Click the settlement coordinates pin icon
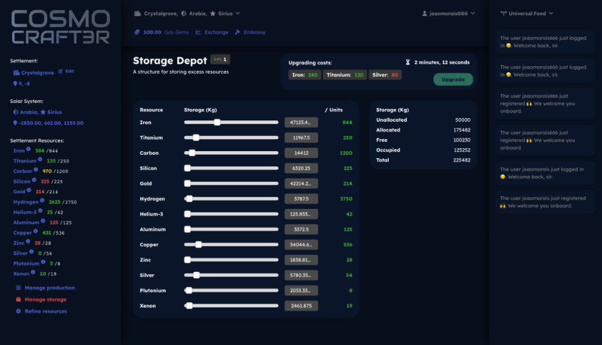 (x=15, y=84)
